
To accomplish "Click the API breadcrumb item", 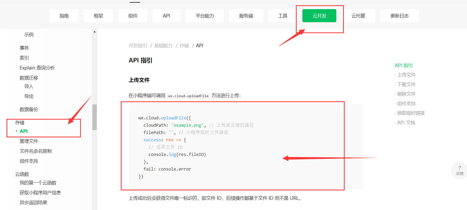I will (x=200, y=46).
